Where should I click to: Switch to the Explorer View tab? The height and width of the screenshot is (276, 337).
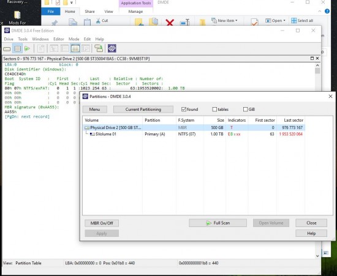[108, 12]
